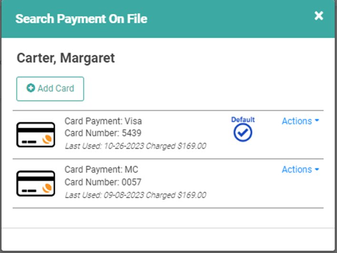Select the Card Payment: MC line
This screenshot has width=337, height=253.
[x=101, y=170]
